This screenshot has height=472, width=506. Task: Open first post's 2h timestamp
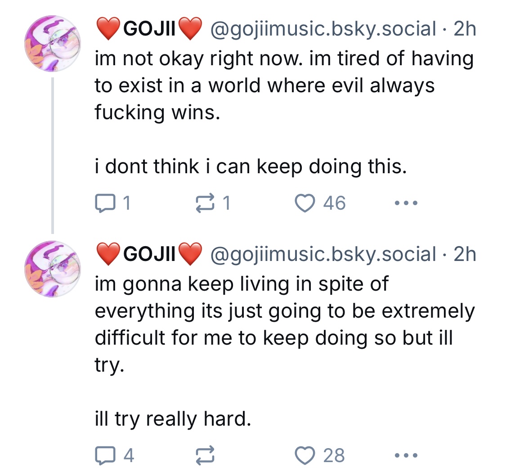[464, 29]
